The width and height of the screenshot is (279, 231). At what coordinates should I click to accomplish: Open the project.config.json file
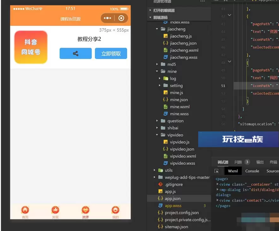point(182,213)
